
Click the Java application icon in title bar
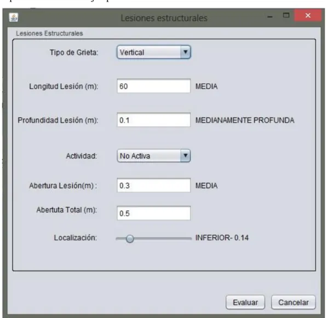14,18
